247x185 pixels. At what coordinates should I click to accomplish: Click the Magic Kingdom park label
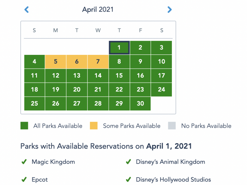pyautogui.click(x=53, y=162)
